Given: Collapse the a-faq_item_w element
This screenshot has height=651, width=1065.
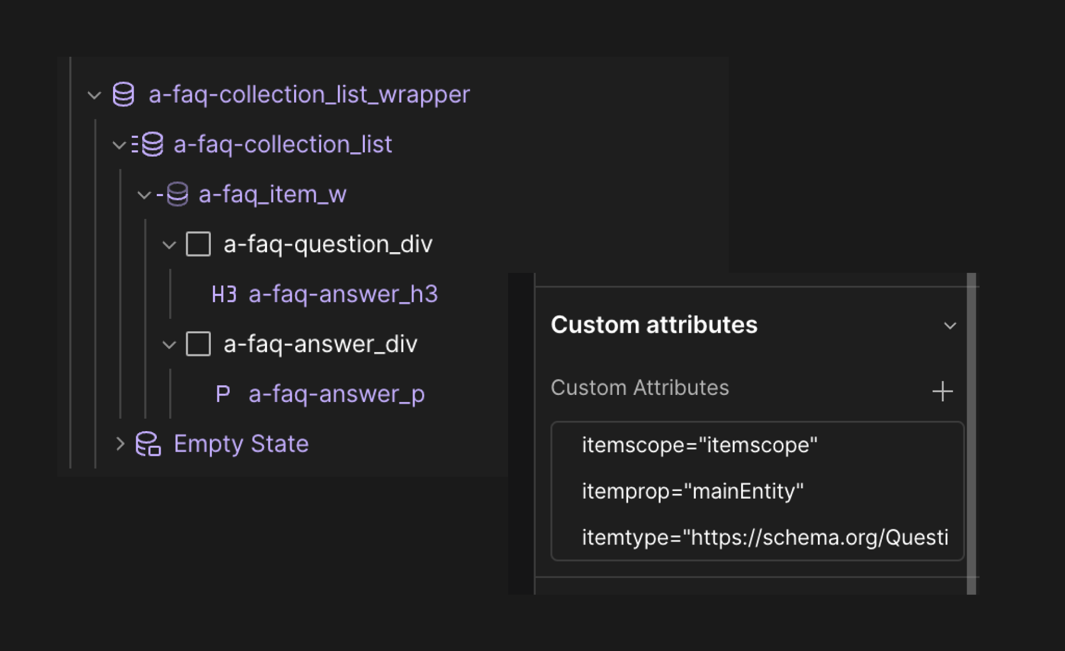Looking at the screenshot, I should pyautogui.click(x=144, y=195).
